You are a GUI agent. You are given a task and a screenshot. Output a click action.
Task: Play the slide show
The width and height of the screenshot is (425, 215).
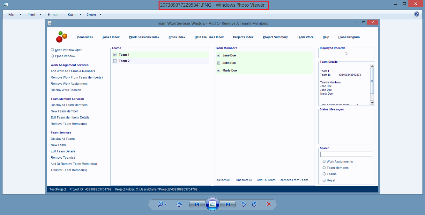coord(212,204)
